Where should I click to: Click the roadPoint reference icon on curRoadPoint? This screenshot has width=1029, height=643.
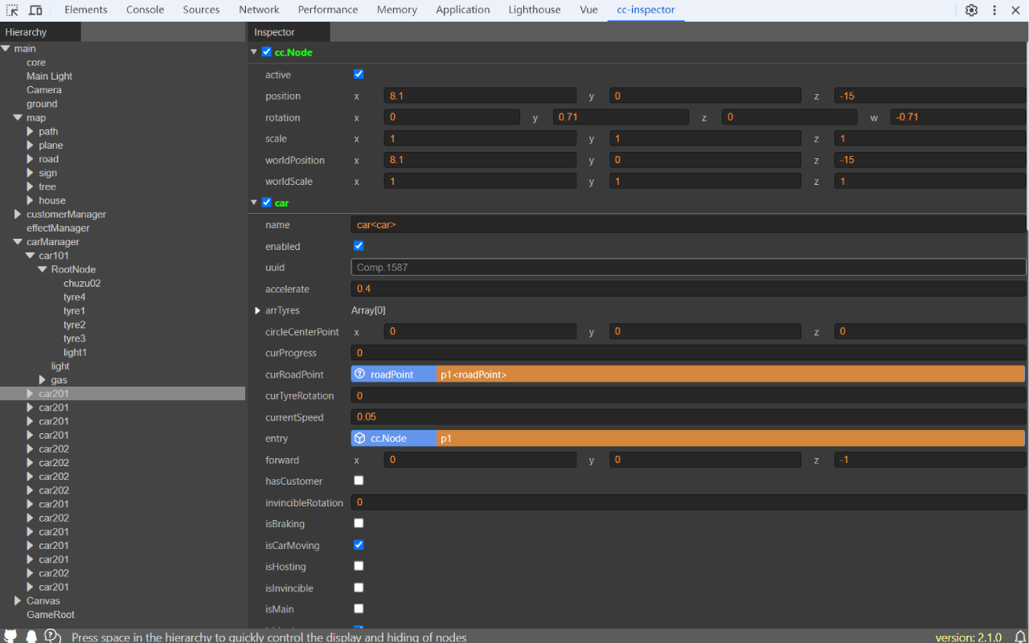pyautogui.click(x=359, y=374)
